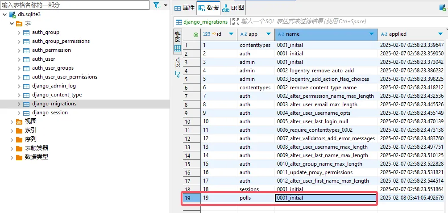Image resolution: width=448 pixels, height=213 pixels.
Task: Click 0005_alter_user_last_login_null cell
Action: (326, 121)
